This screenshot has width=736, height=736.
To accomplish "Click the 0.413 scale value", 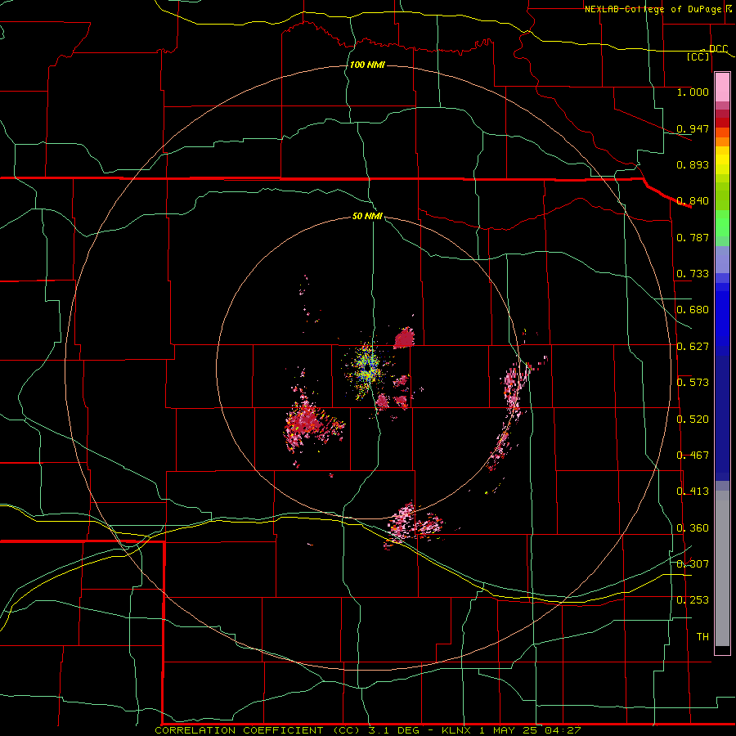I will click(693, 491).
